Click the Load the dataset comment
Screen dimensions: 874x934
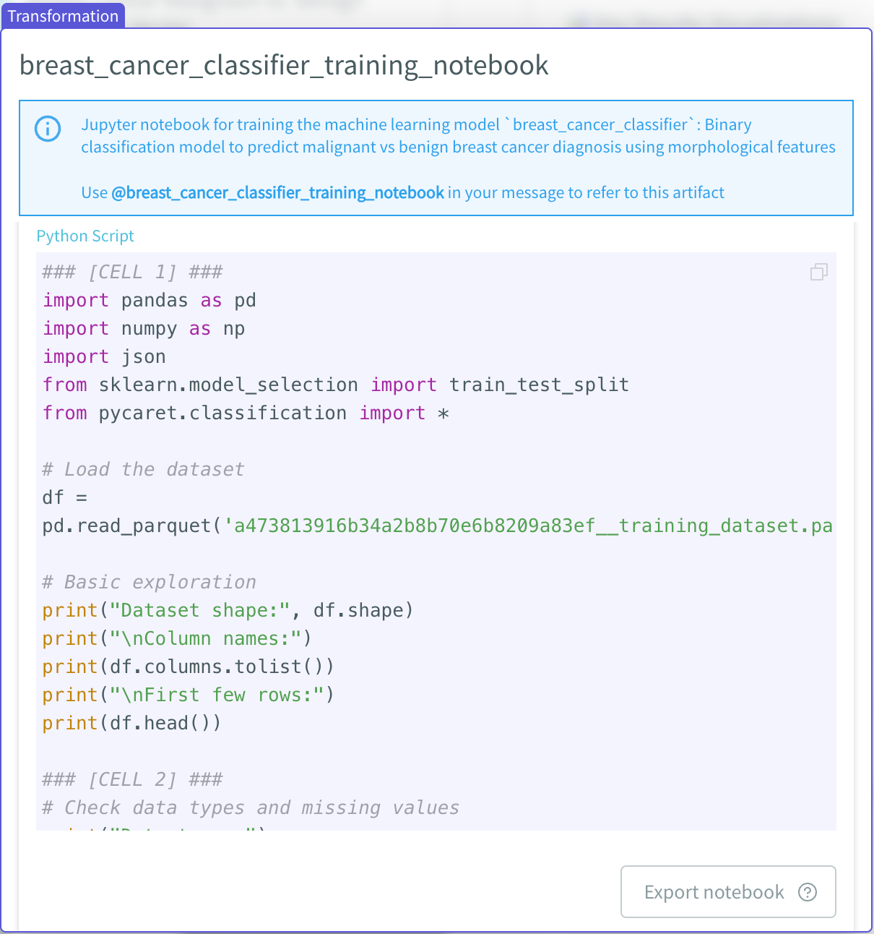pos(143,469)
